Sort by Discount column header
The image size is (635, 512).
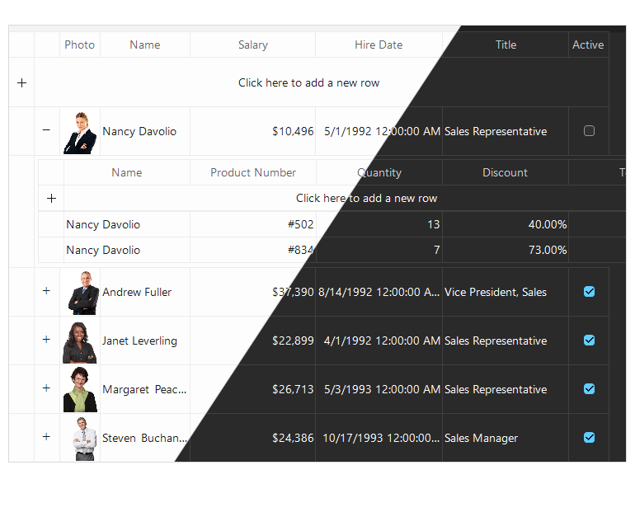pyautogui.click(x=506, y=173)
